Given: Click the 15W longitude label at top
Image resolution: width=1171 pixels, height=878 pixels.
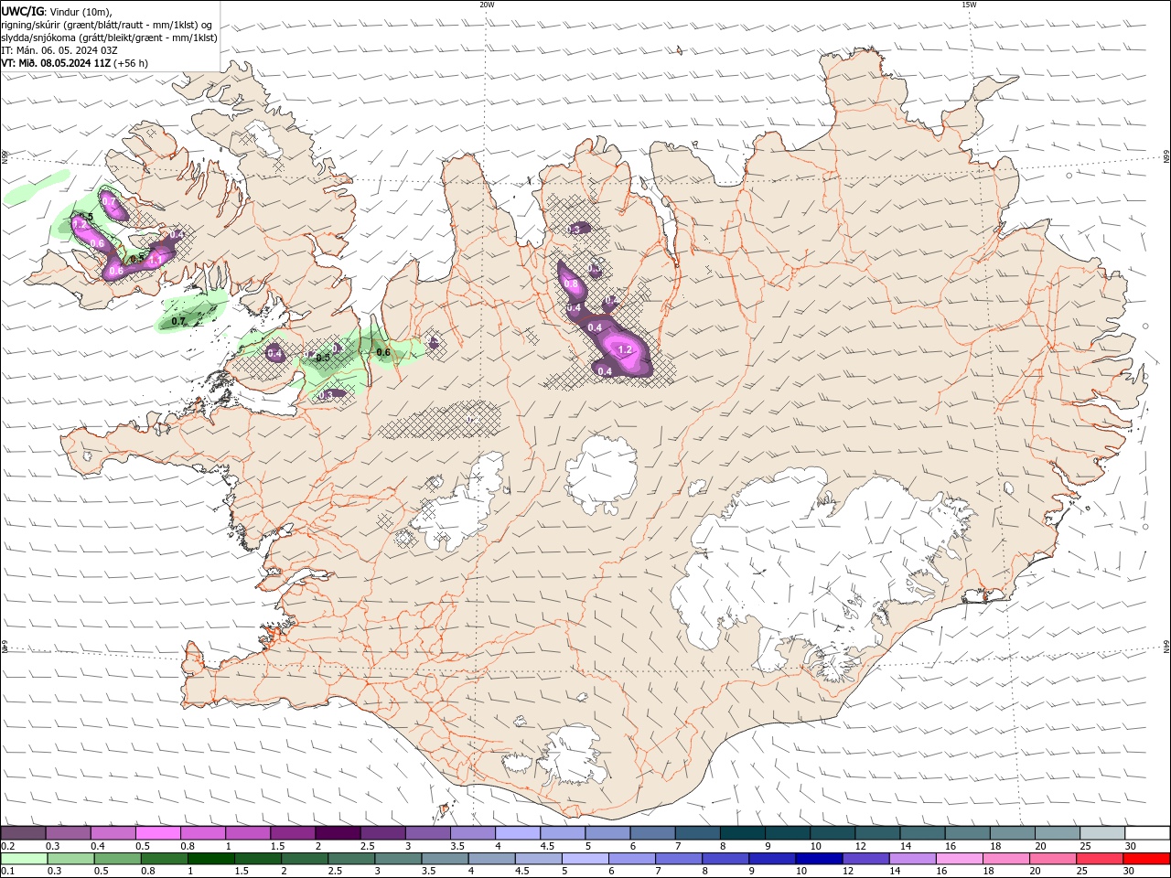Looking at the screenshot, I should pyautogui.click(x=969, y=5).
